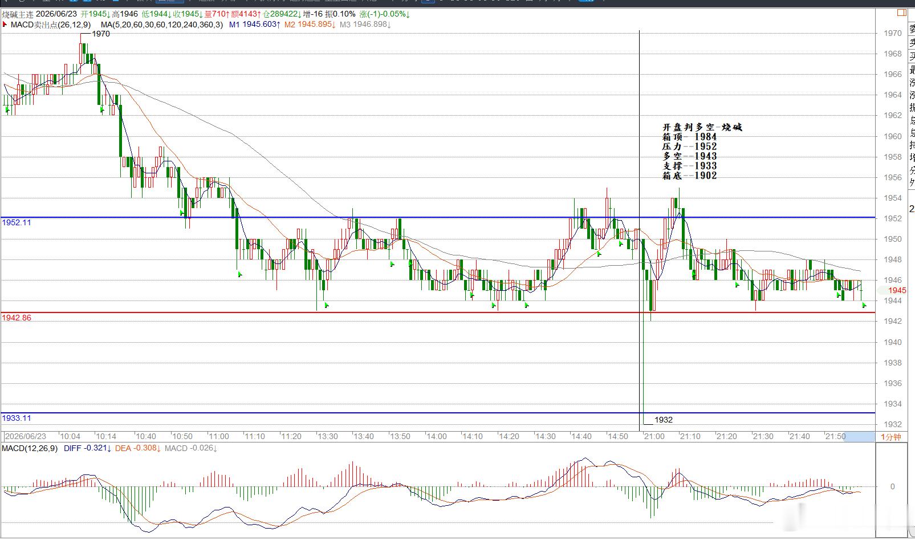
Task: Click the 多空 1943 annotation line
Action: point(689,156)
